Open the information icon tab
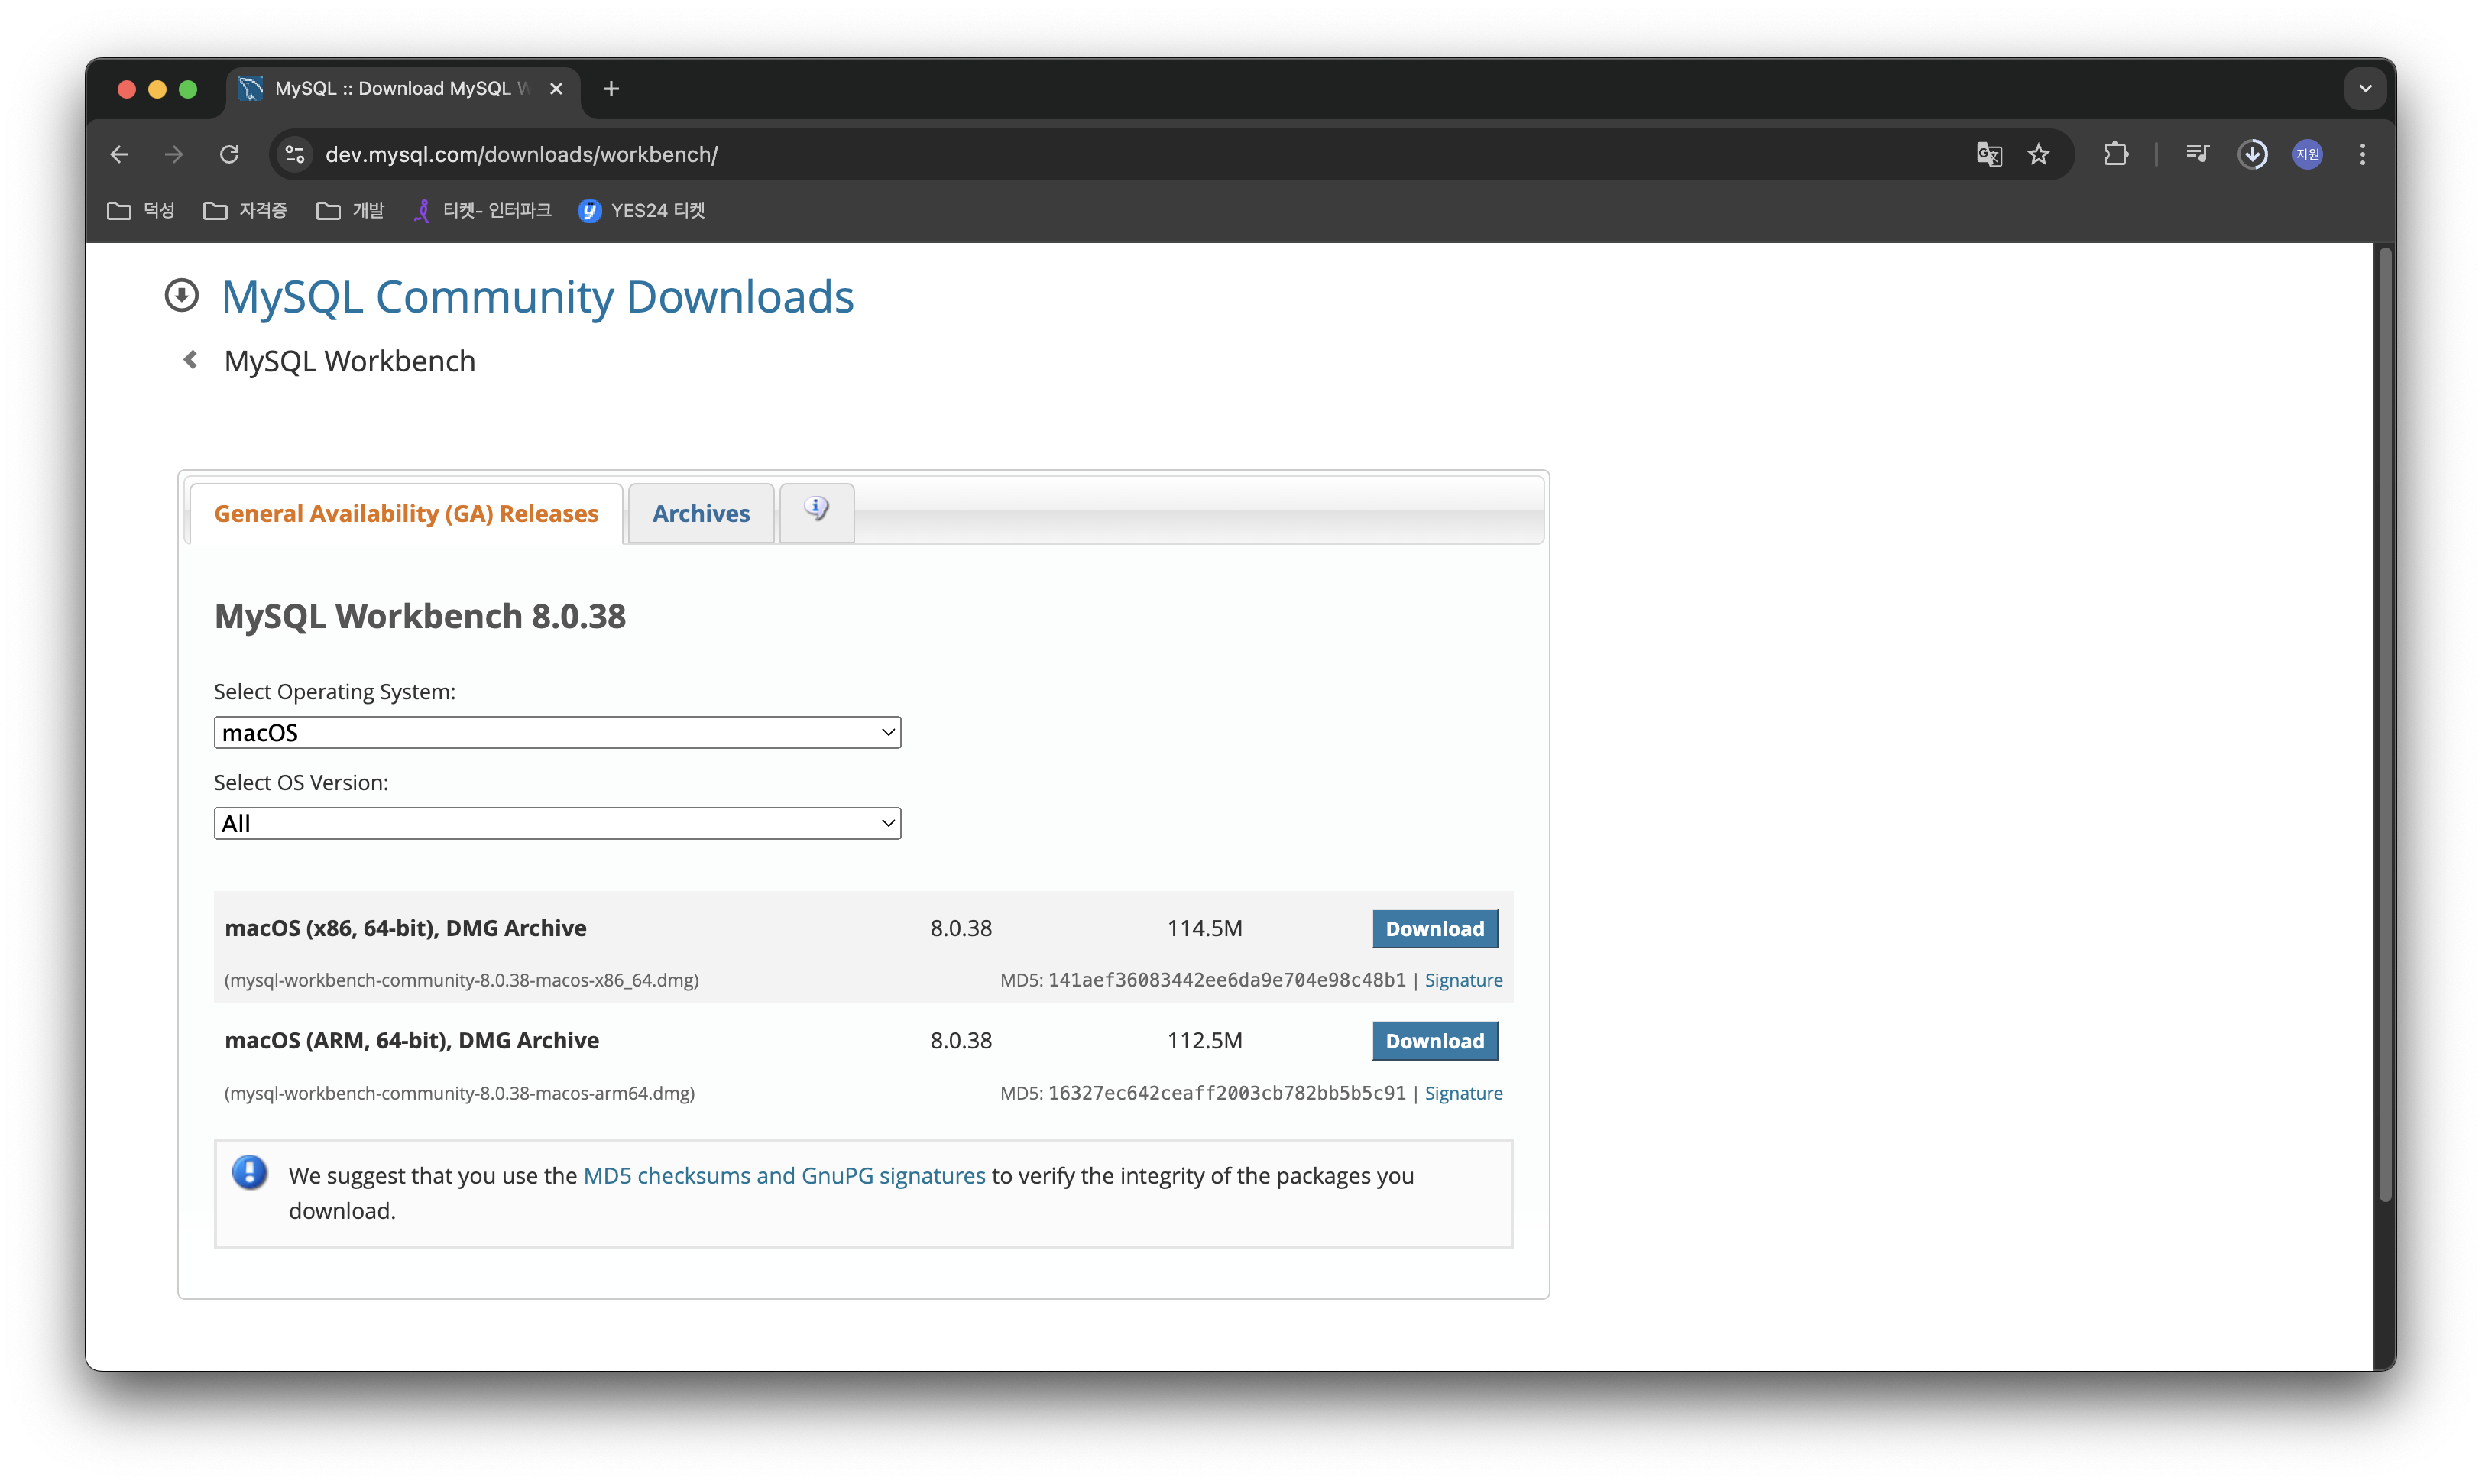Screen dimensions: 2482x1484 coord(816,510)
